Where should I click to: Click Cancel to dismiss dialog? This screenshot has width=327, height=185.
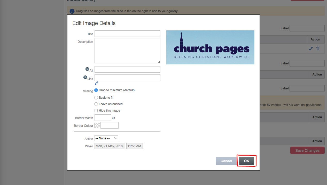226,161
